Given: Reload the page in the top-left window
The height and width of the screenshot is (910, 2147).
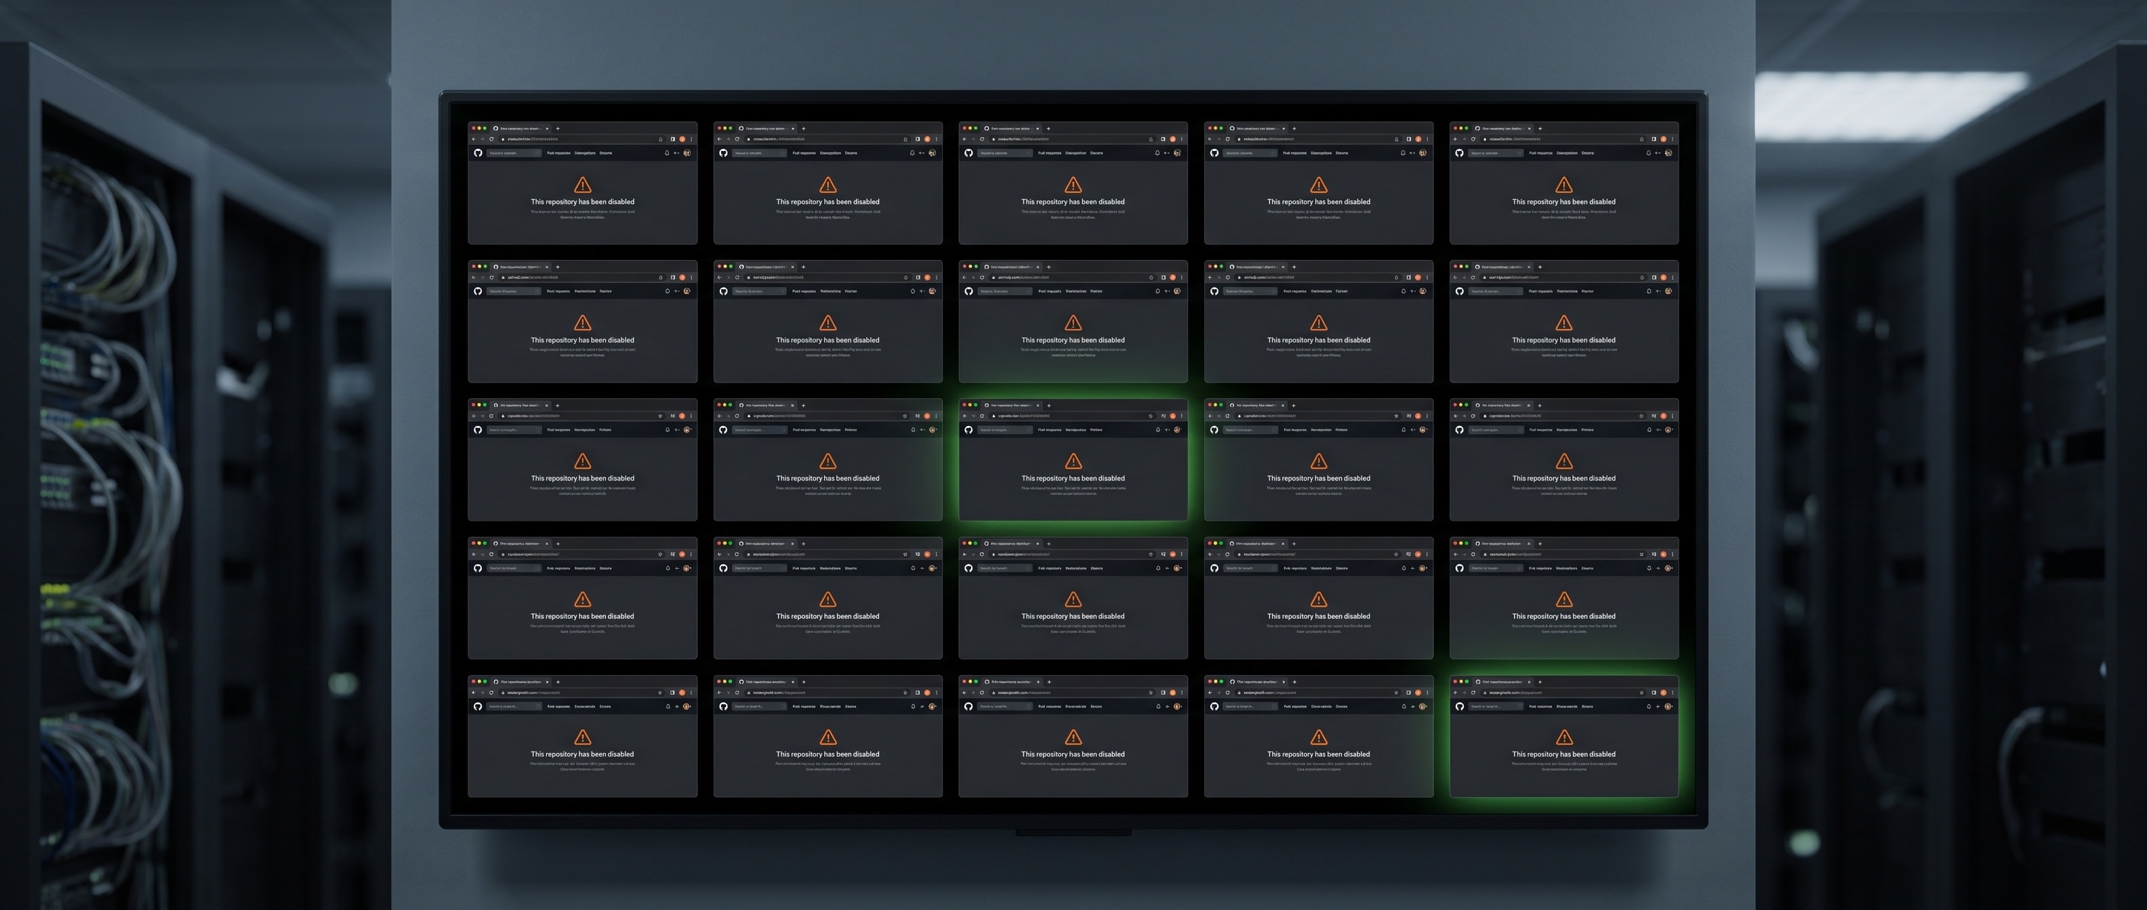Looking at the screenshot, I should (492, 139).
